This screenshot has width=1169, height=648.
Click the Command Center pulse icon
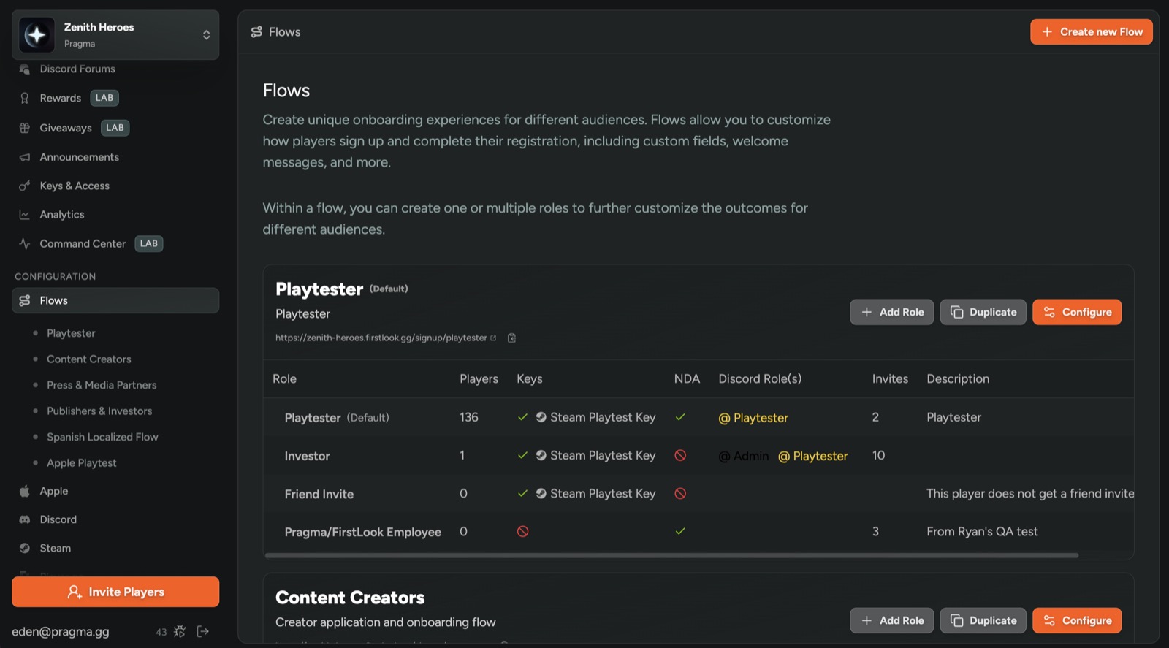click(25, 243)
